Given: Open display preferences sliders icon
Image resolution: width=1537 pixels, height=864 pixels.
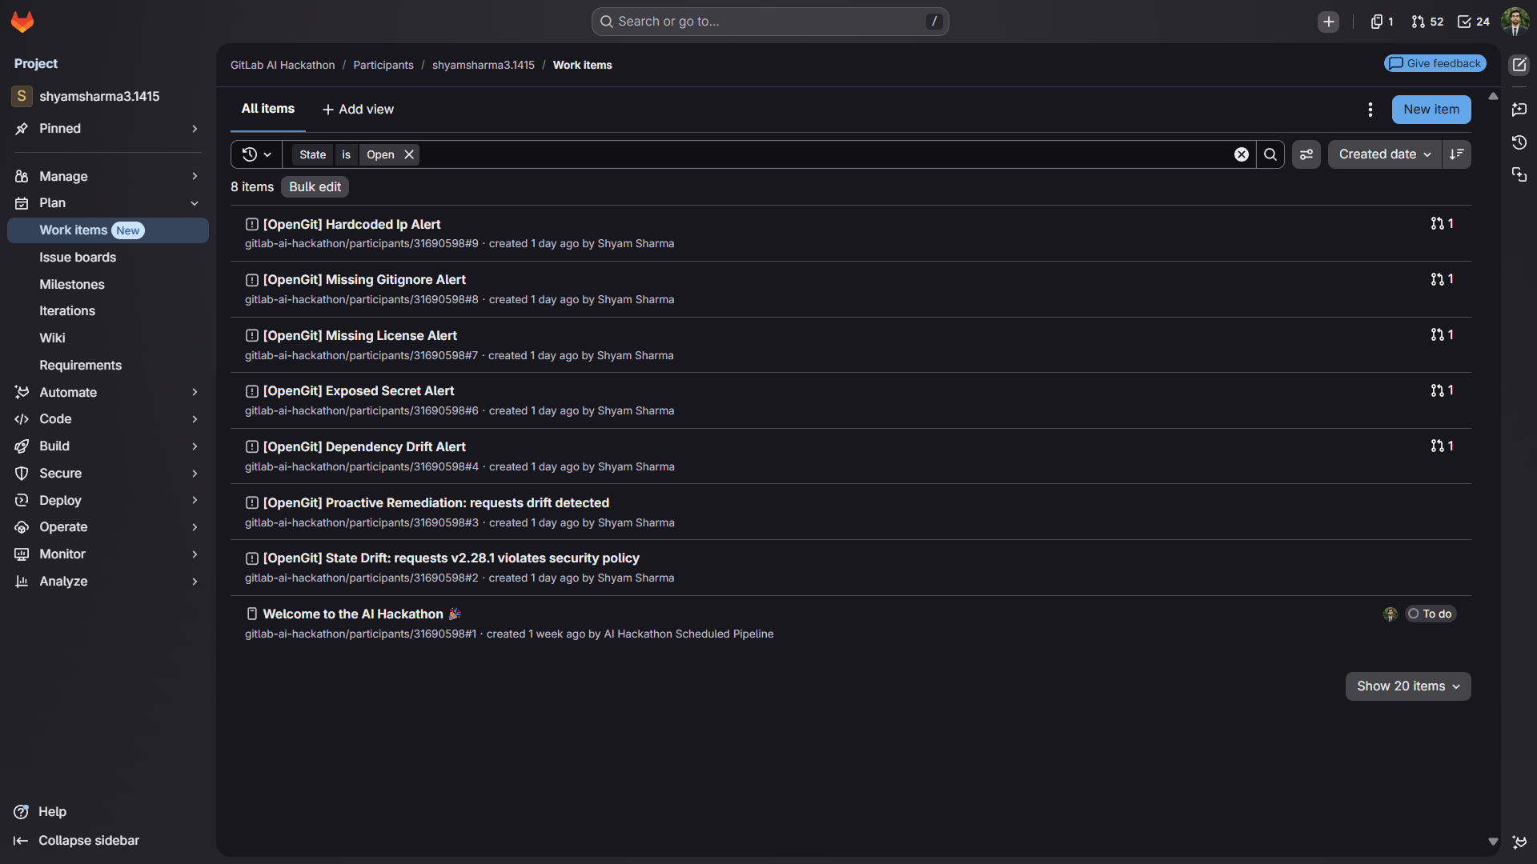Looking at the screenshot, I should coord(1306,154).
